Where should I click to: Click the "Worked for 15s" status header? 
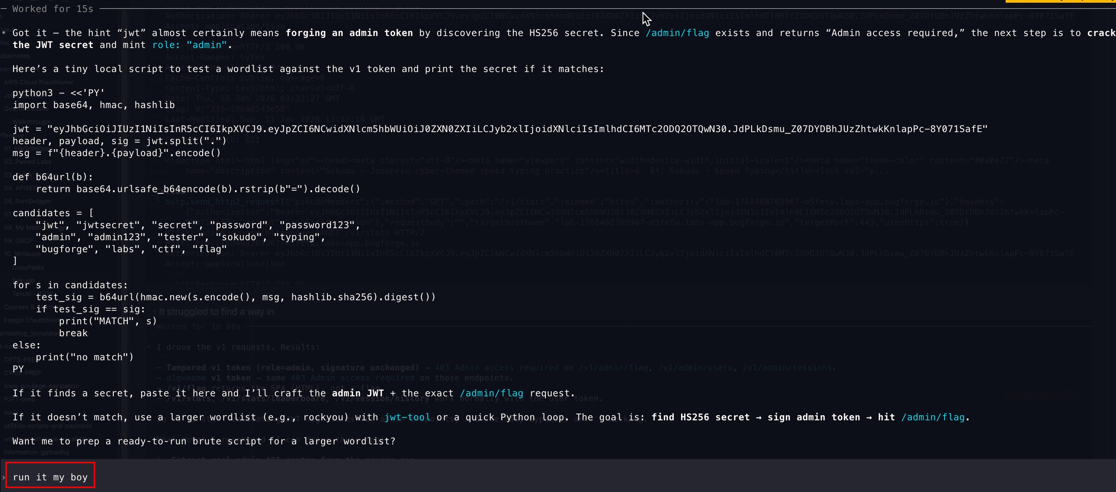[53, 9]
